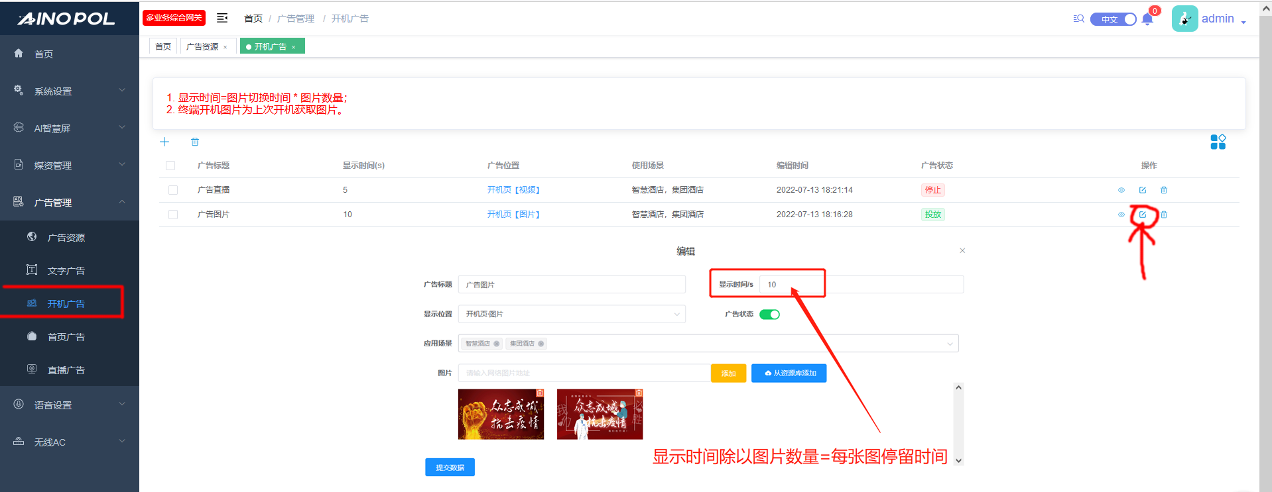1272x492 pixels.
Task: Click the search icon in top header
Action: pos(1078,19)
